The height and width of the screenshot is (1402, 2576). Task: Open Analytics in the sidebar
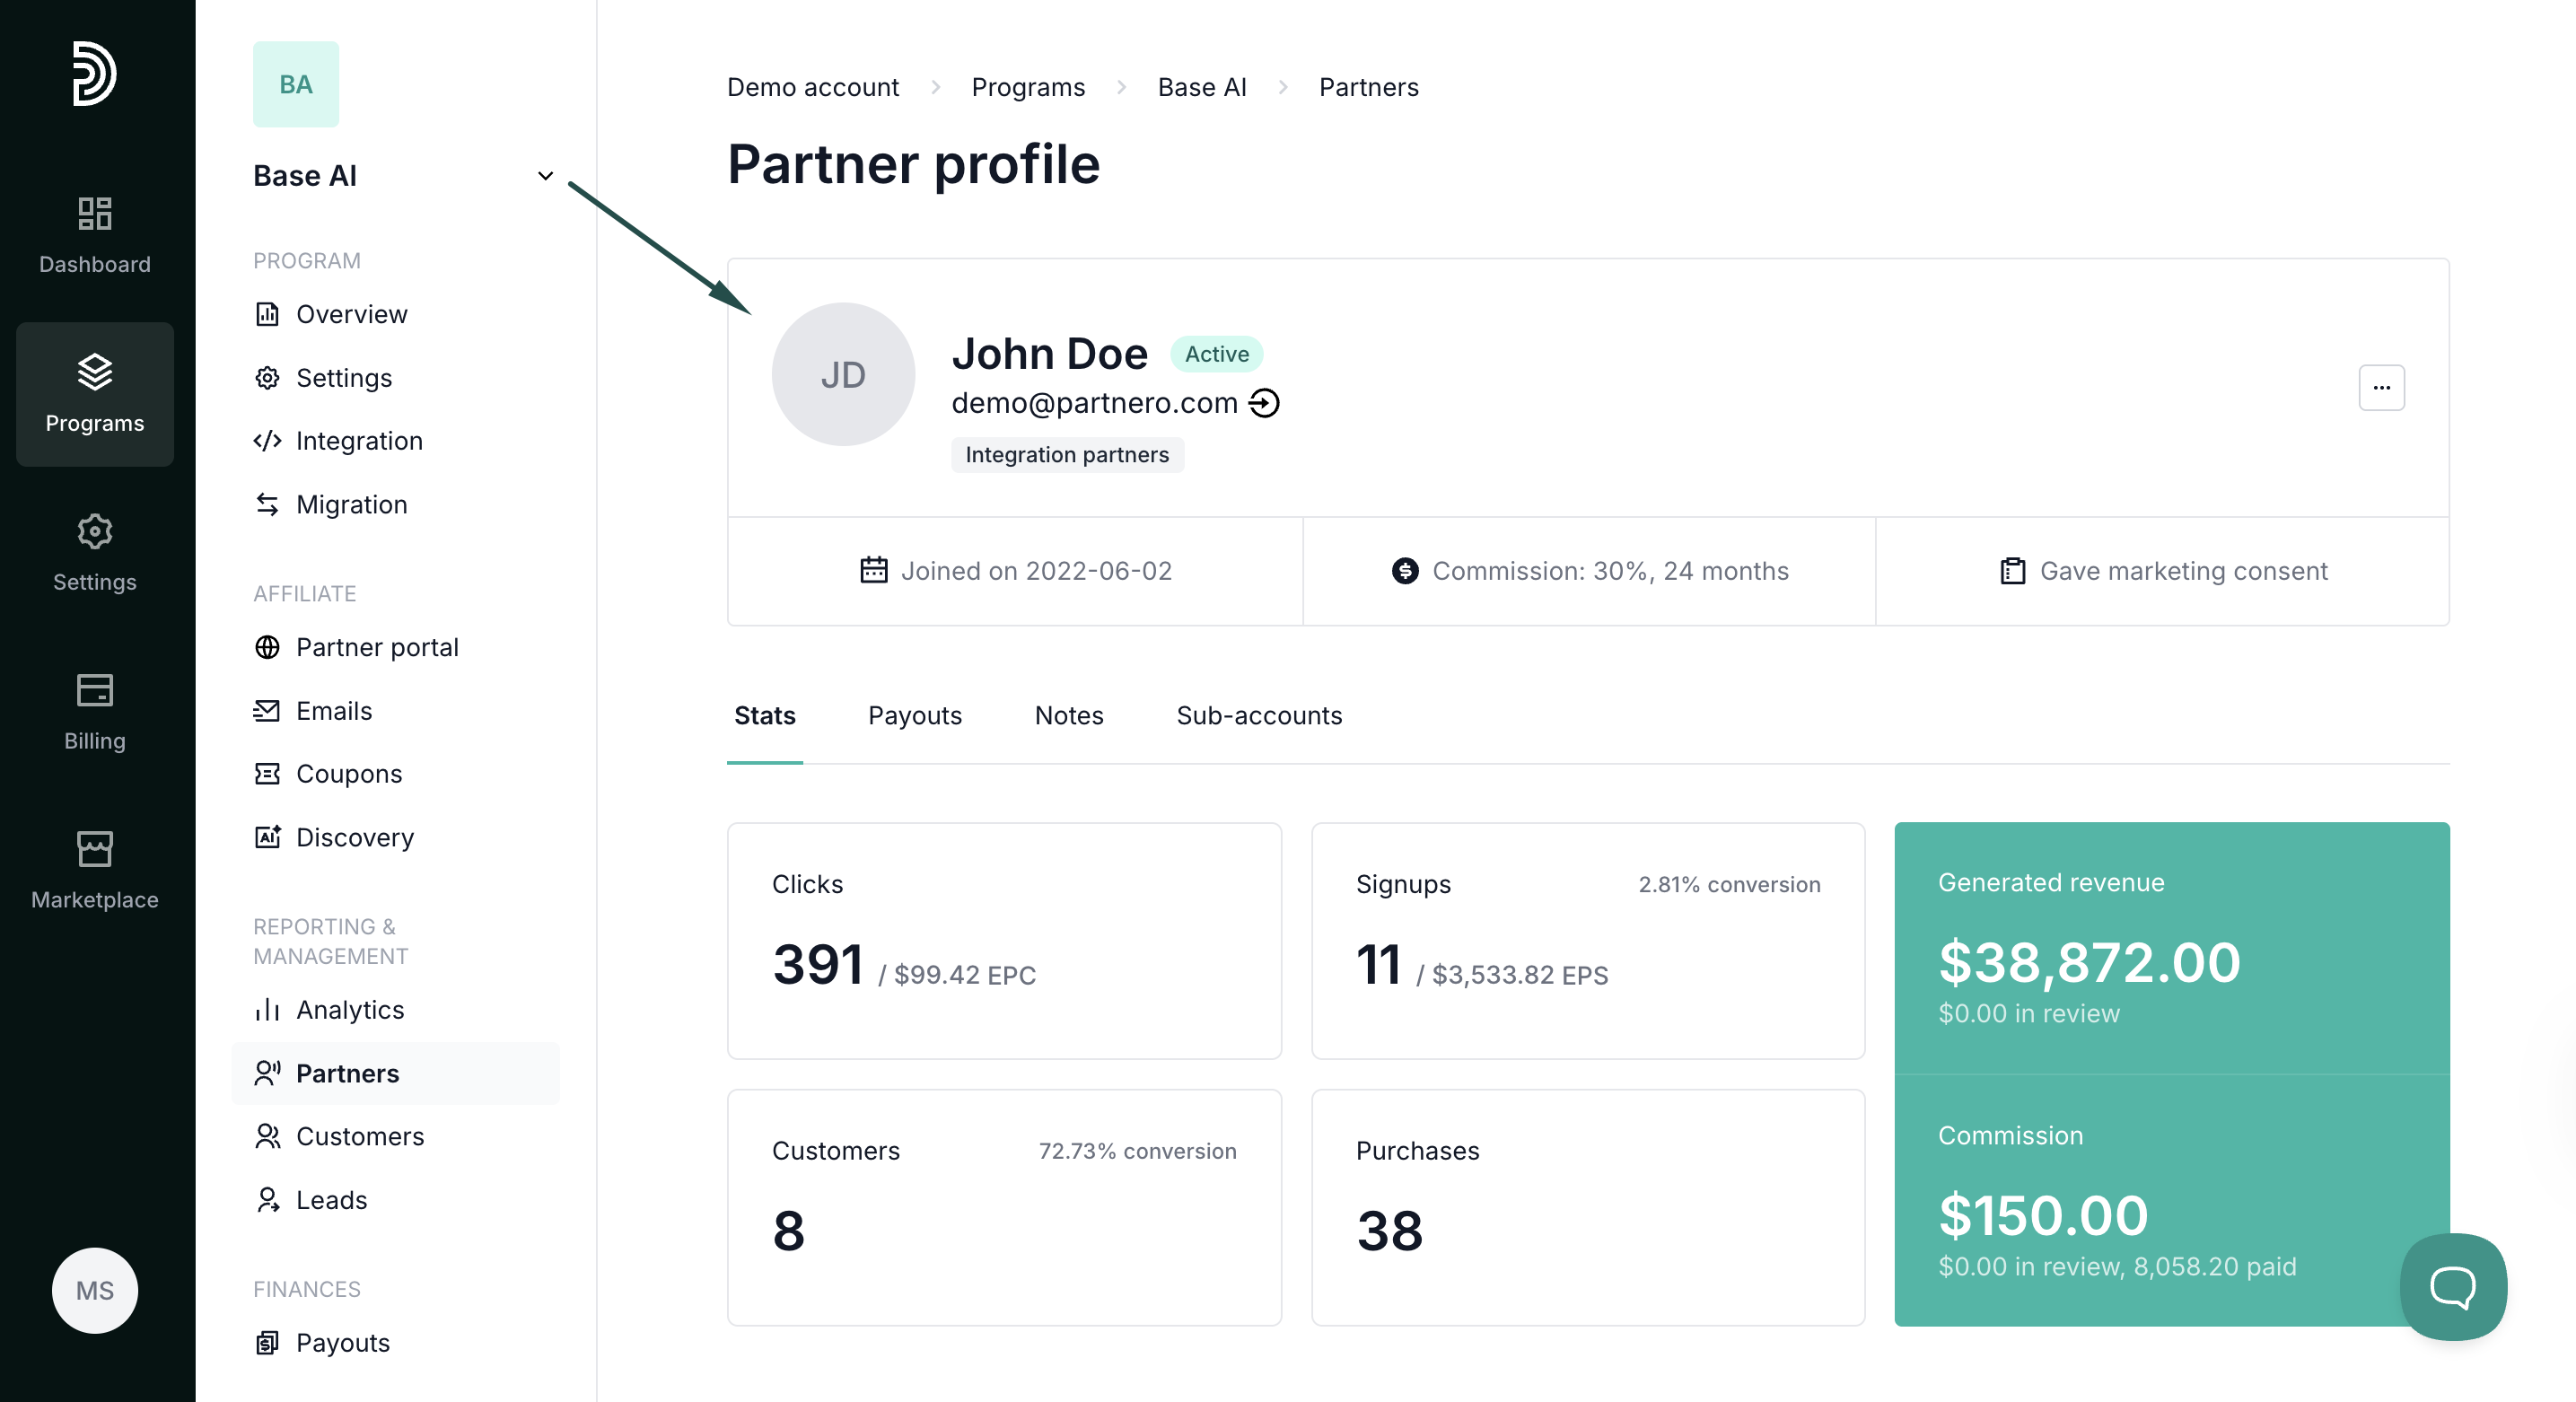(x=349, y=1010)
